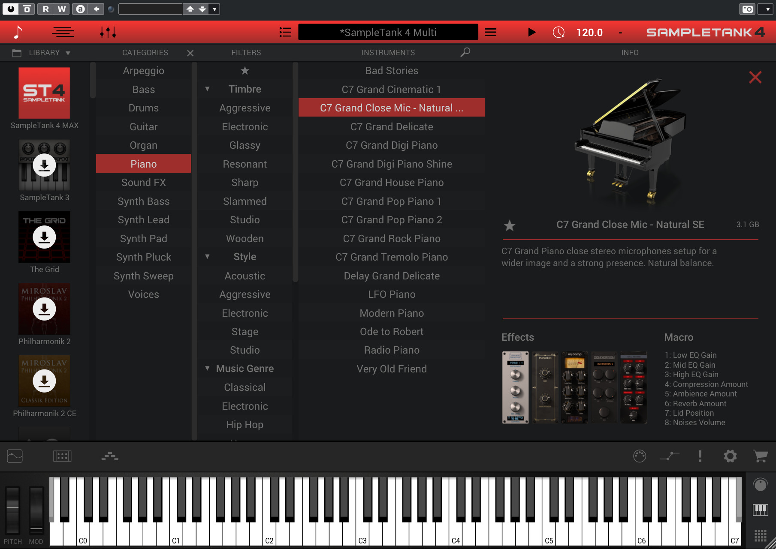
Task: Toggle the Glassy timbre filter
Action: click(x=245, y=145)
